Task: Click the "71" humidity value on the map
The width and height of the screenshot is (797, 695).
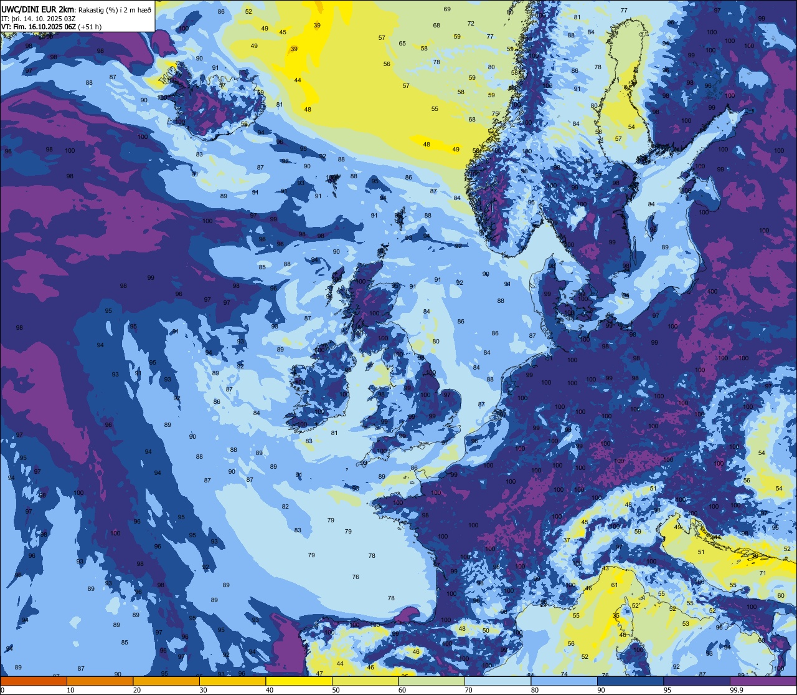Action: click(x=762, y=573)
